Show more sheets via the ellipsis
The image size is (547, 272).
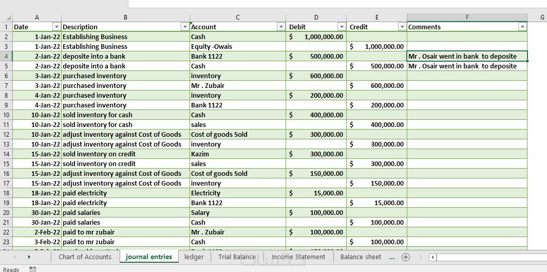[x=392, y=257]
